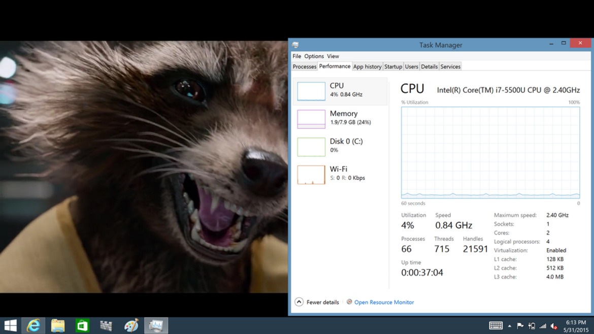Viewport: 594px width, 334px height.
Task: Select the CPU entry in the sidebar
Action: coord(340,91)
